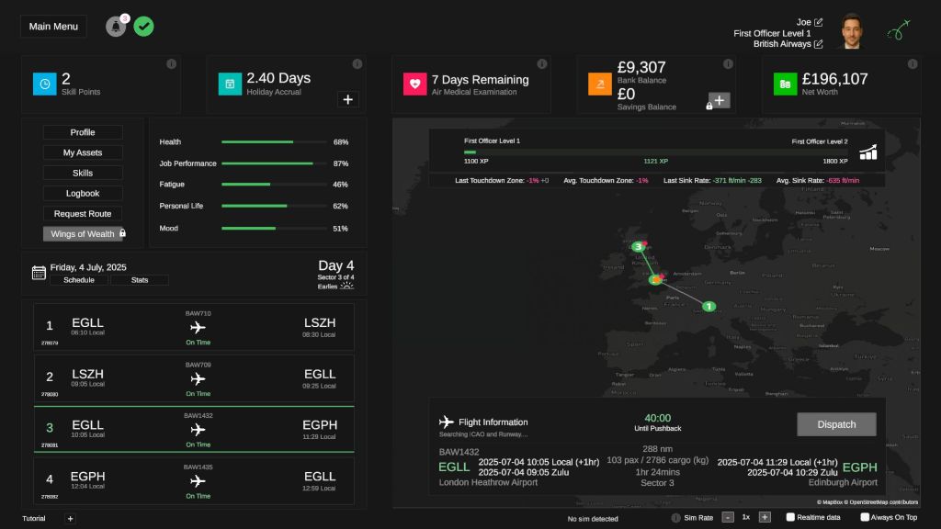Open the Logbook page
This screenshot has height=529, width=941.
click(x=83, y=194)
